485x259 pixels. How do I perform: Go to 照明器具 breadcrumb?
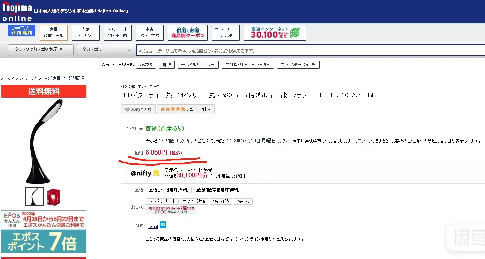point(77,78)
